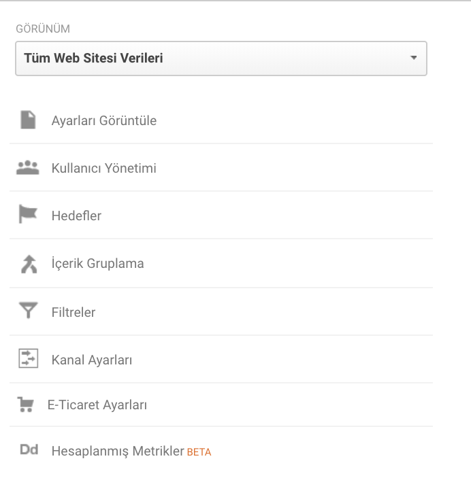Screen dimensions: 471x480
Task: Click the merge arrow icon for İçerik Gruplama
Action: (29, 264)
